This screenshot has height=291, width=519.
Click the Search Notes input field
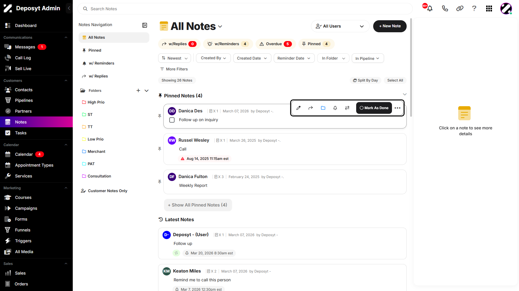click(245, 9)
